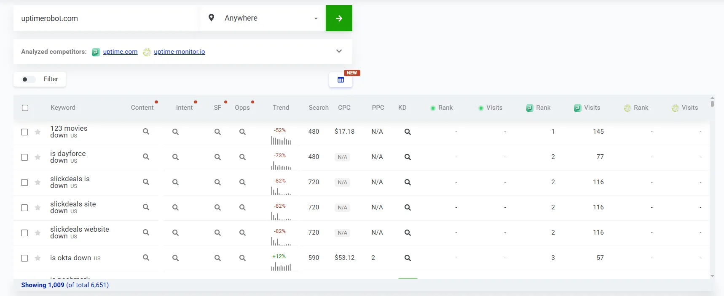Tick the checkbox for 'is dayforce down'
The width and height of the screenshot is (724, 296).
(x=24, y=157)
